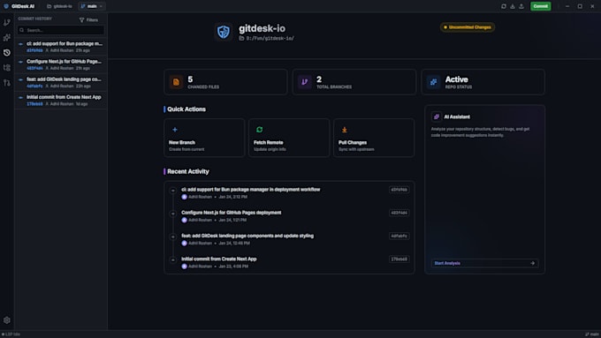
Task: Open the branch view icon in left sidebar
Action: [x=7, y=22]
